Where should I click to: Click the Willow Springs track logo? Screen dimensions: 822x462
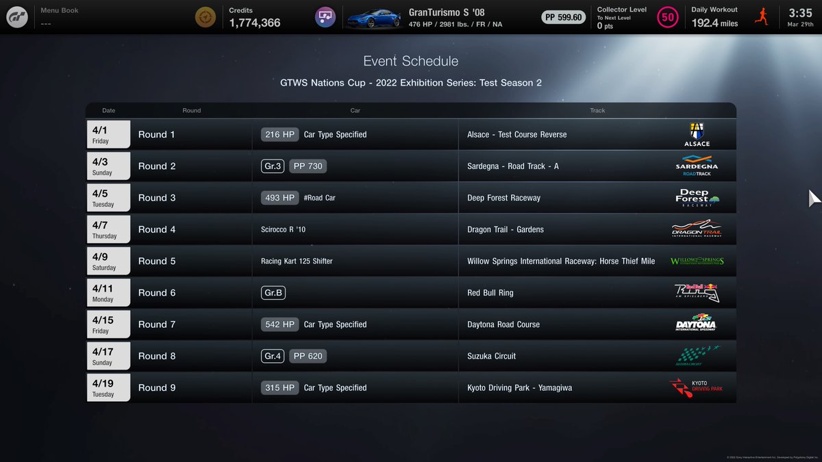[x=697, y=261]
